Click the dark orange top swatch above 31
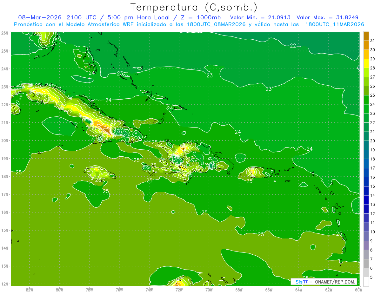The width and height of the screenshot is (381, 294). coord(366,36)
